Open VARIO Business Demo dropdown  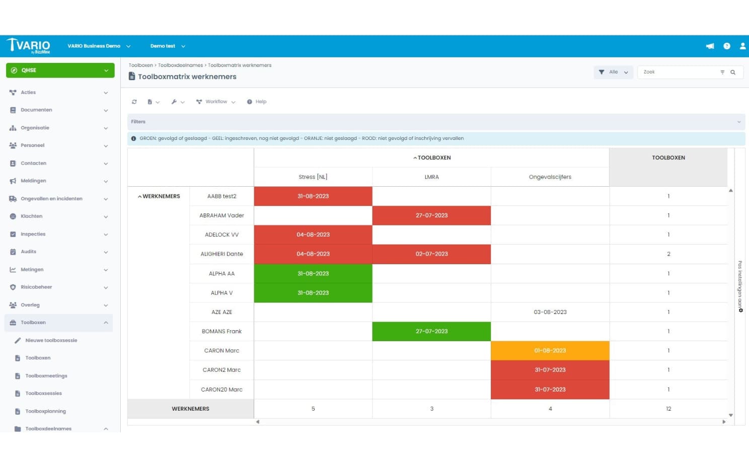[x=99, y=46]
